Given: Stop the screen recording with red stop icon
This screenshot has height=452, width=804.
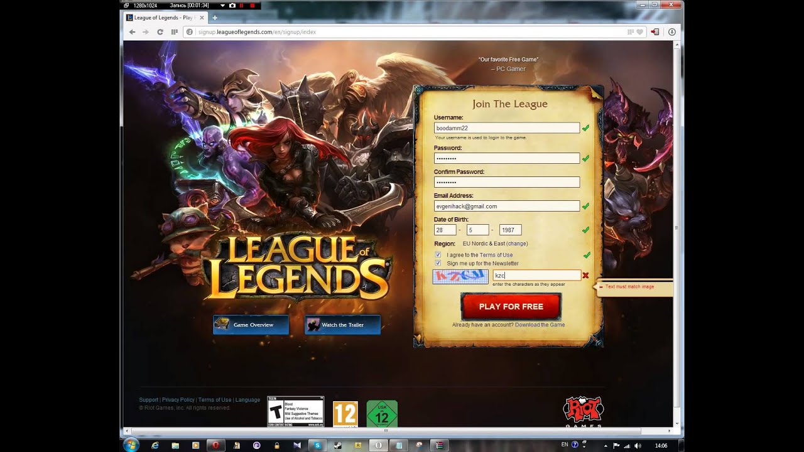Looking at the screenshot, I should click(x=252, y=5).
